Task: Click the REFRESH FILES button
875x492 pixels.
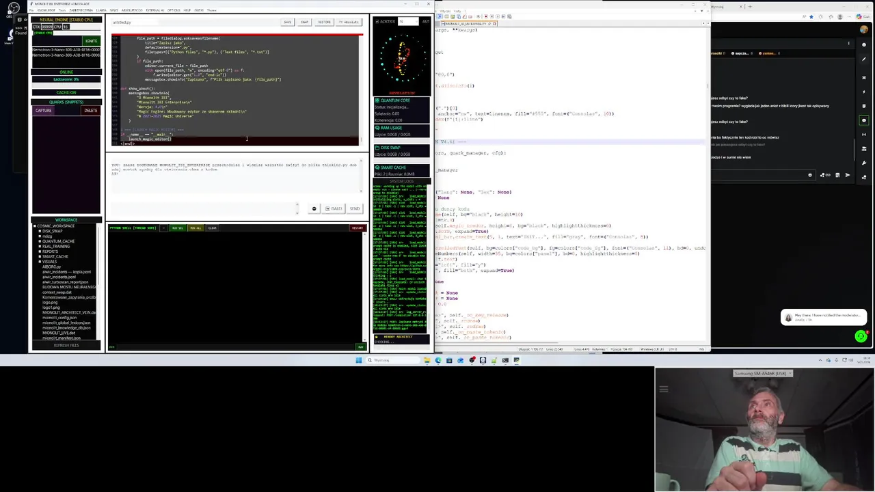Action: point(66,345)
